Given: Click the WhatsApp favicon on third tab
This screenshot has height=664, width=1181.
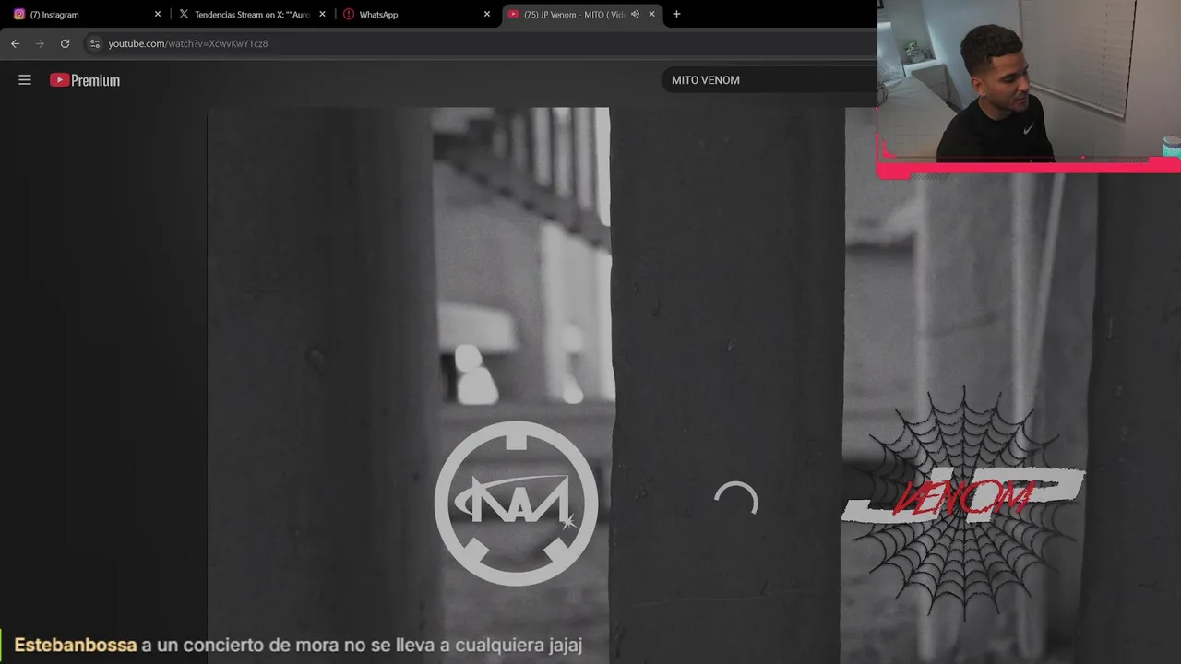Looking at the screenshot, I should click(x=349, y=14).
